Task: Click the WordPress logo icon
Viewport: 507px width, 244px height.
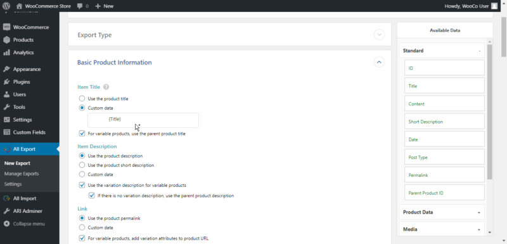Action: [x=6, y=6]
